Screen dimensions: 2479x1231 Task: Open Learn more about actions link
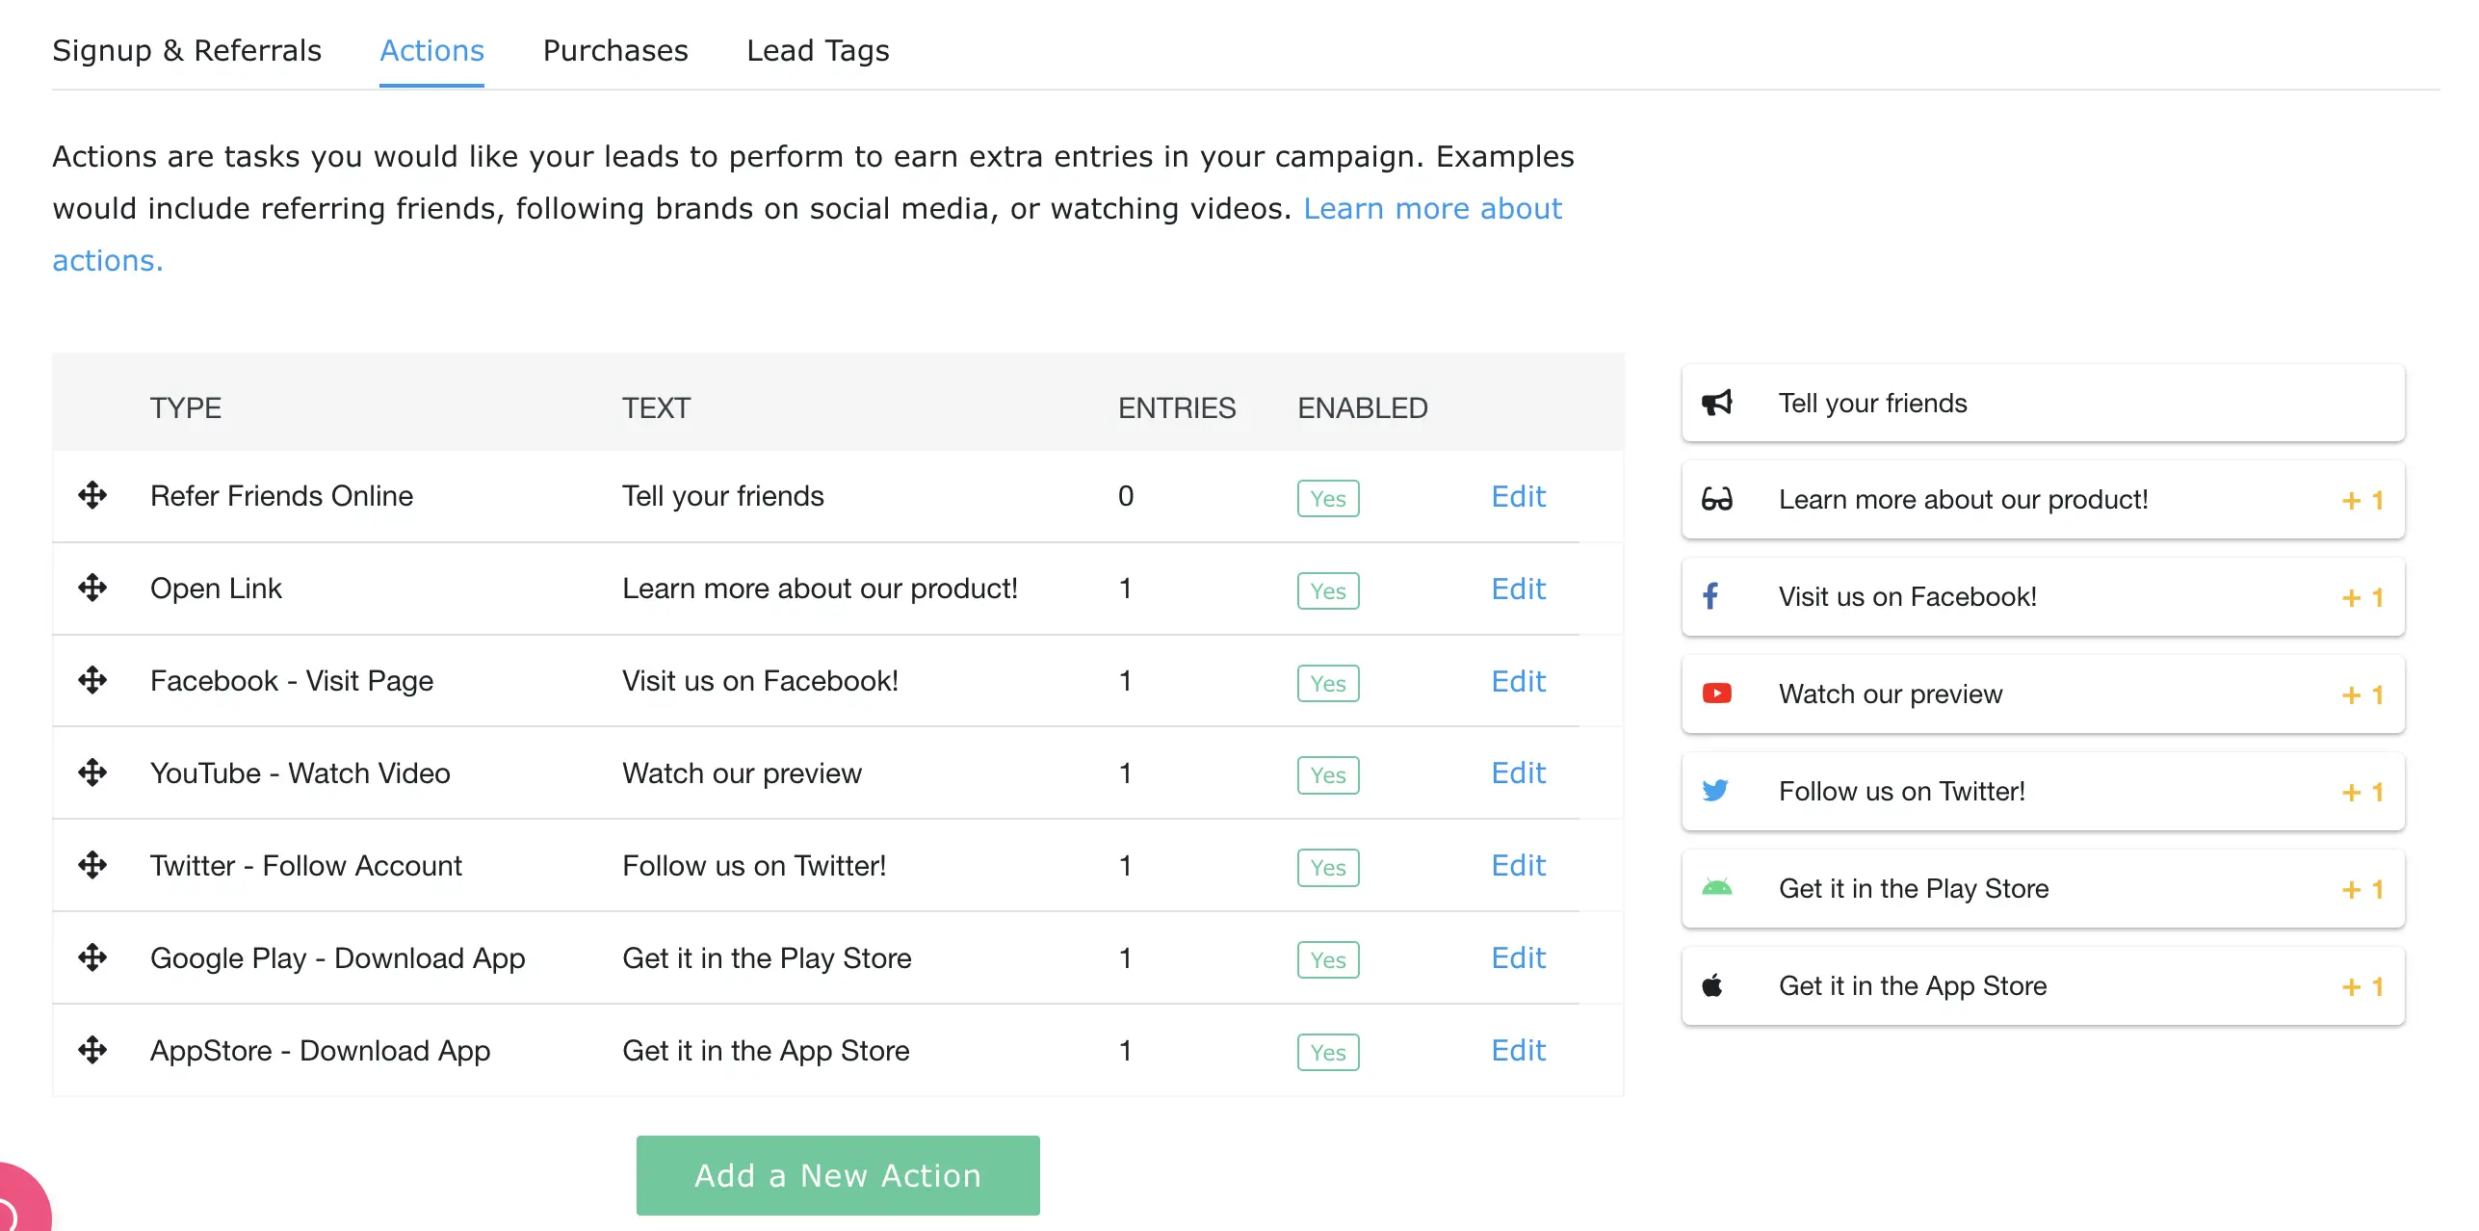tap(1431, 209)
